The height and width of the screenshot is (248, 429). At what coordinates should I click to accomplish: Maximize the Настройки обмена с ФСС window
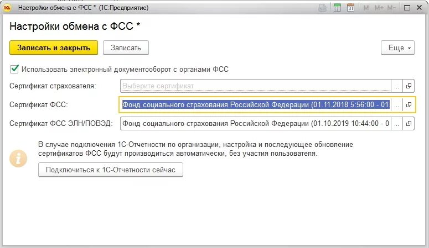407,8
